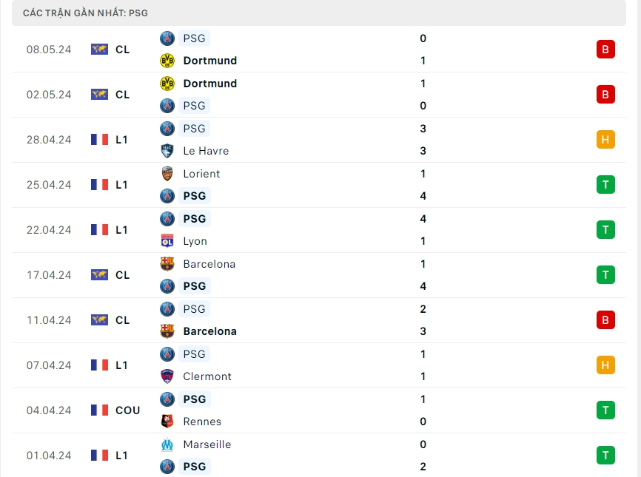Click the Le Havre club crest
The width and height of the screenshot is (641, 477).
[167, 151]
